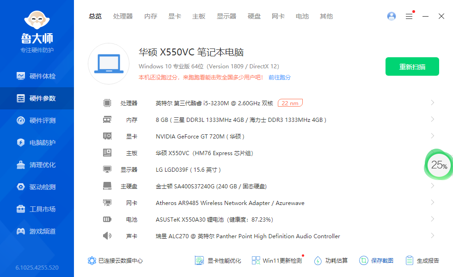This screenshot has height=277, width=453.
Task: Expand the 显卡 row chevron
Action: pos(433,136)
